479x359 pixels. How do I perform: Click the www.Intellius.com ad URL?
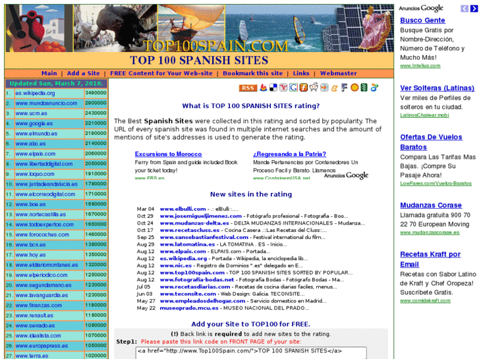420,66
